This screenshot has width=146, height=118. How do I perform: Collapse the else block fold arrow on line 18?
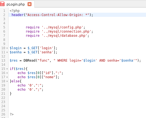[7, 81]
